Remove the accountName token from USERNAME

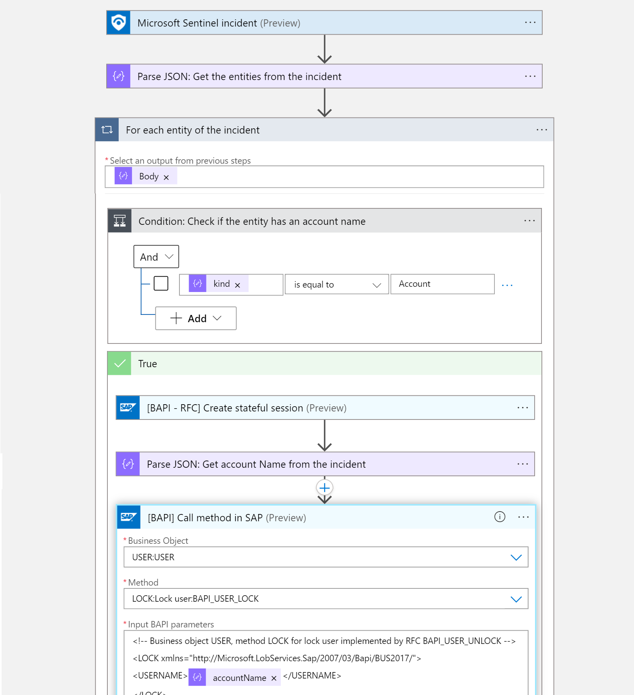pos(274,679)
